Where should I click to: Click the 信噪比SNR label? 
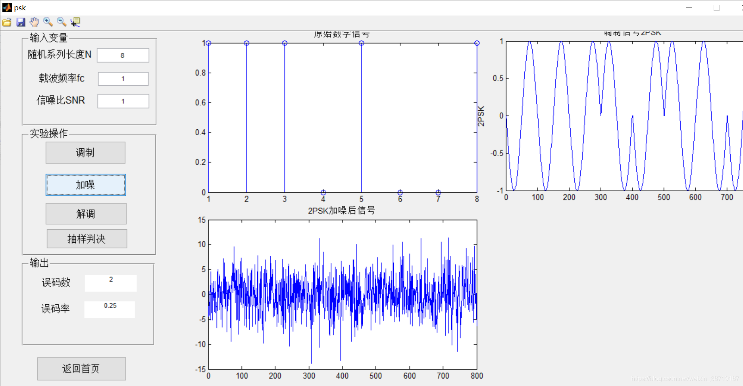[x=61, y=100]
